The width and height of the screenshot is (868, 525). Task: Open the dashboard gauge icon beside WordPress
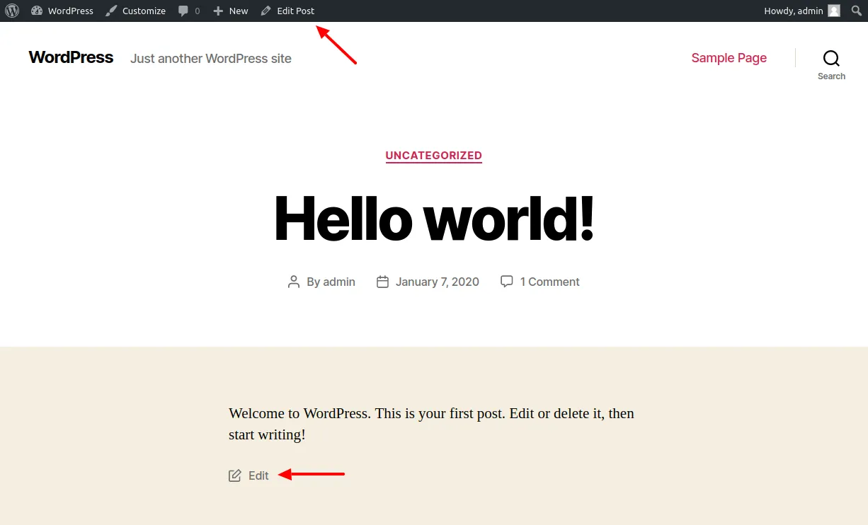(x=37, y=11)
